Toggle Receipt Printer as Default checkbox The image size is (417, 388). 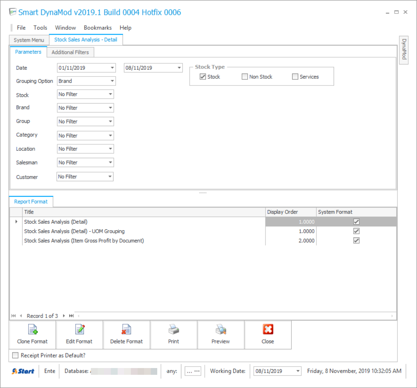[15, 355]
